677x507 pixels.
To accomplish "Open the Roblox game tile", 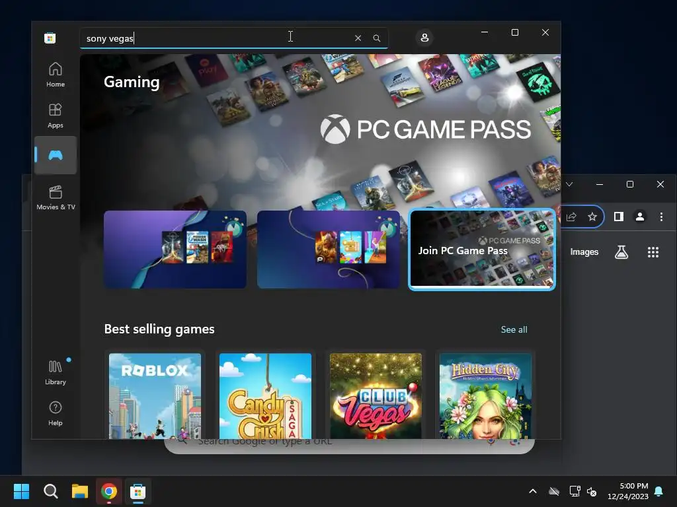I will tap(155, 396).
